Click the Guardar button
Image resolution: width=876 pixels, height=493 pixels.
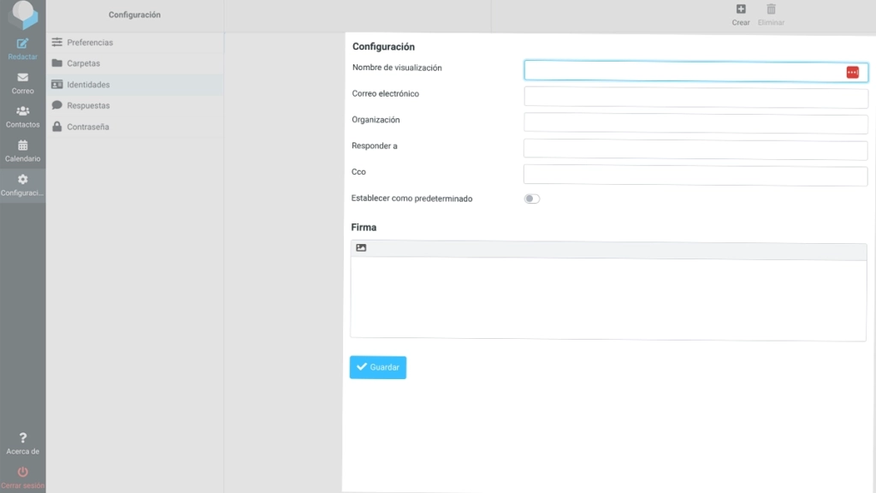point(377,367)
